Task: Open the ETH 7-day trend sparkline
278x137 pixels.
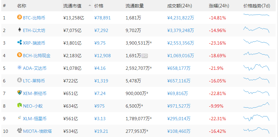Action: click(x=256, y=30)
